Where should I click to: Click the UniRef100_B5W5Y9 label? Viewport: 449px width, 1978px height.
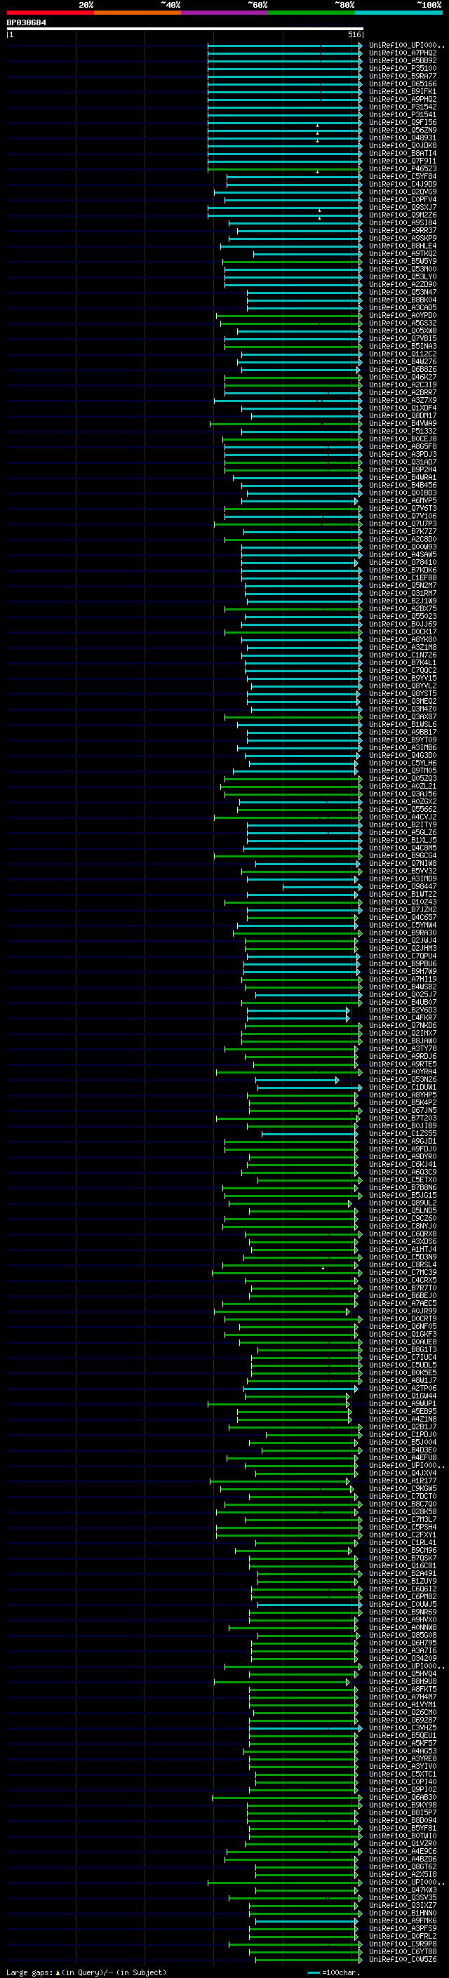click(403, 262)
